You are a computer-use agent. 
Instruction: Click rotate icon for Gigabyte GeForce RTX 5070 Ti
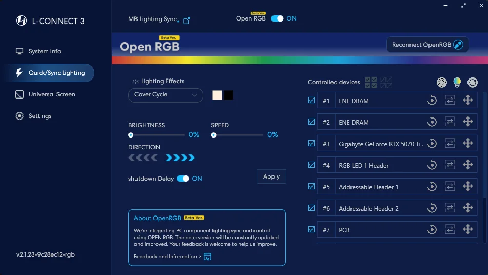(x=432, y=143)
